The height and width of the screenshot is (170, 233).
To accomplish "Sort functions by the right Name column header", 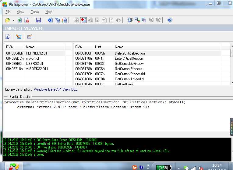I will pos(167,47).
